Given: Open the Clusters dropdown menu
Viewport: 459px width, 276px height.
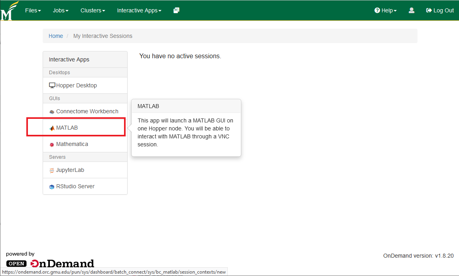Looking at the screenshot, I should pyautogui.click(x=93, y=10).
